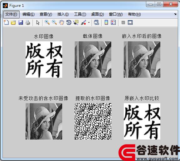
Task: Select the Data Cursor tool
Action: click(x=76, y=22)
